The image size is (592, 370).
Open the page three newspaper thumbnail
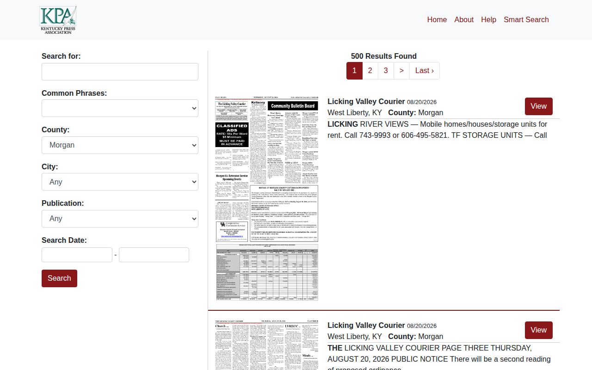pos(267,345)
